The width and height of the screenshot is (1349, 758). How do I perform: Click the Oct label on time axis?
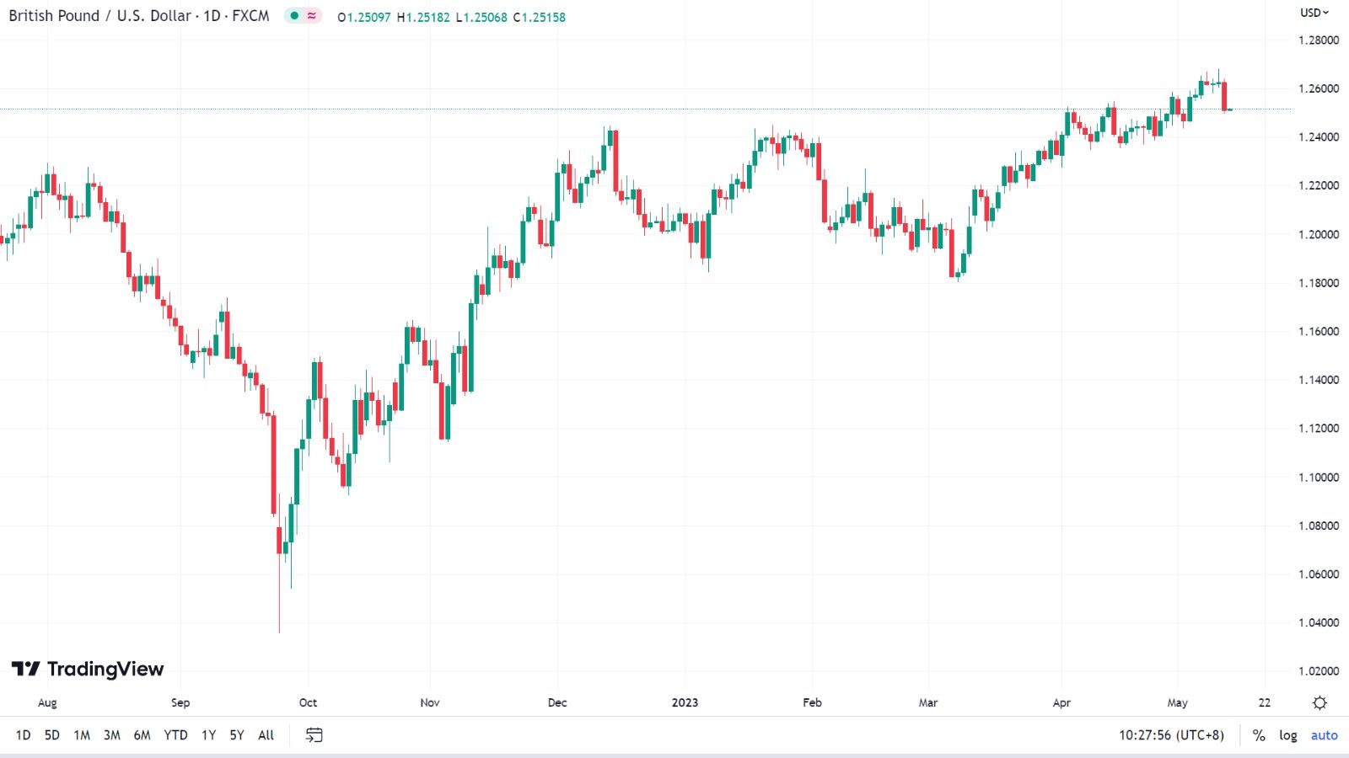tap(308, 702)
